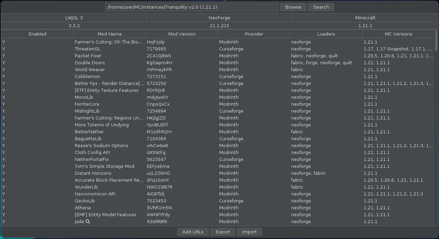Screen dimensions: 439x239
Task: Focus the instance path text field
Action: [x=191, y=7]
